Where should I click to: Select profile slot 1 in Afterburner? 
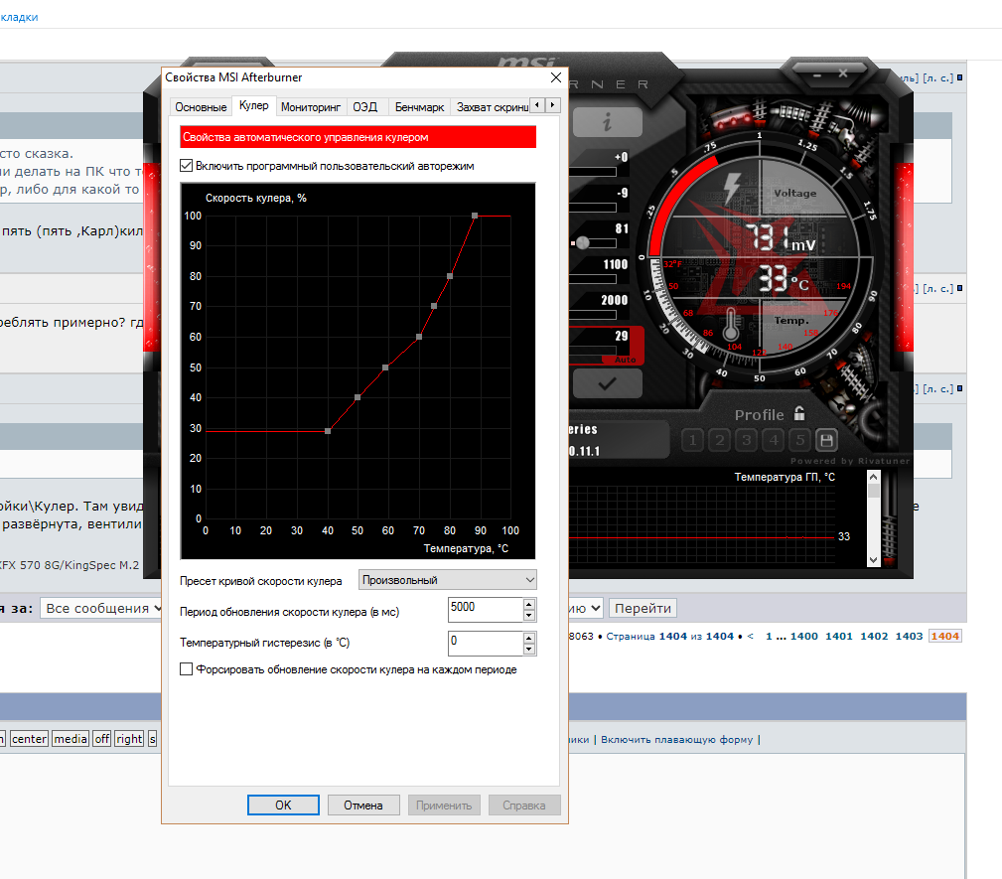(693, 440)
